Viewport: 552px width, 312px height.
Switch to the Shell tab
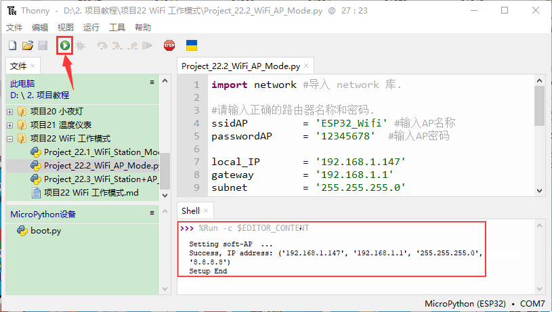[191, 211]
